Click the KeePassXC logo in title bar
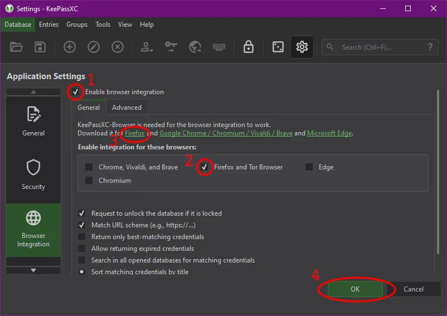 [9, 8]
